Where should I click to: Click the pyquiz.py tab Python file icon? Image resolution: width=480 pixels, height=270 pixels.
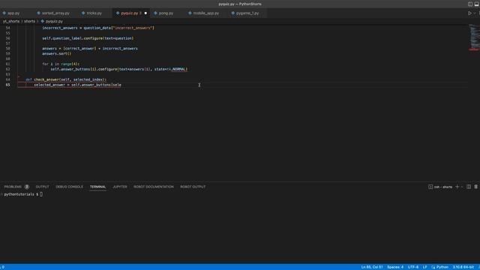click(x=118, y=13)
